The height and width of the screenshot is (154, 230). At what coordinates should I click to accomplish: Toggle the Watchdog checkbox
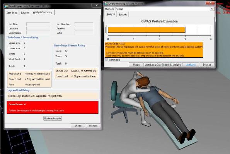pos(107,60)
